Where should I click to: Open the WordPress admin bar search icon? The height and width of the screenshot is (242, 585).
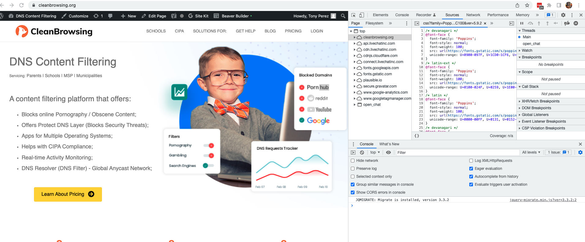pyautogui.click(x=343, y=16)
